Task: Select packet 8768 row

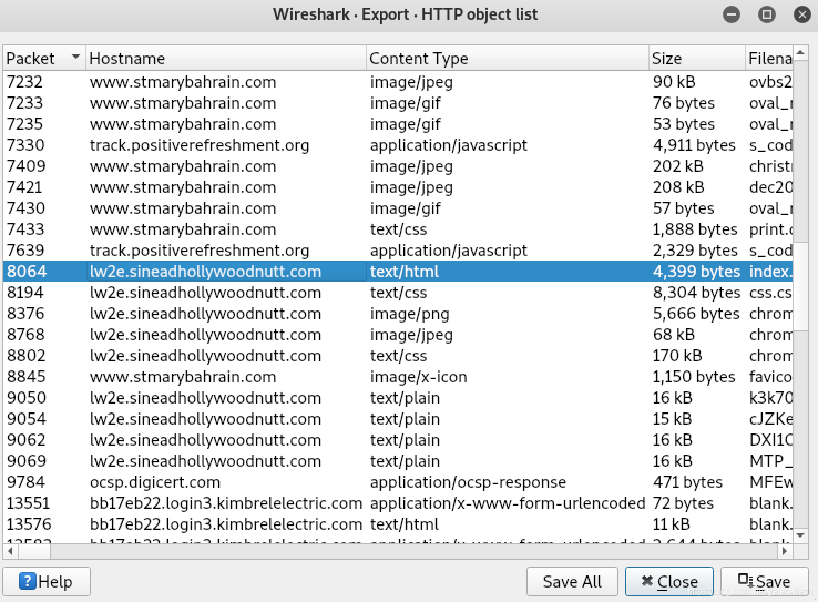Action: click(x=398, y=334)
